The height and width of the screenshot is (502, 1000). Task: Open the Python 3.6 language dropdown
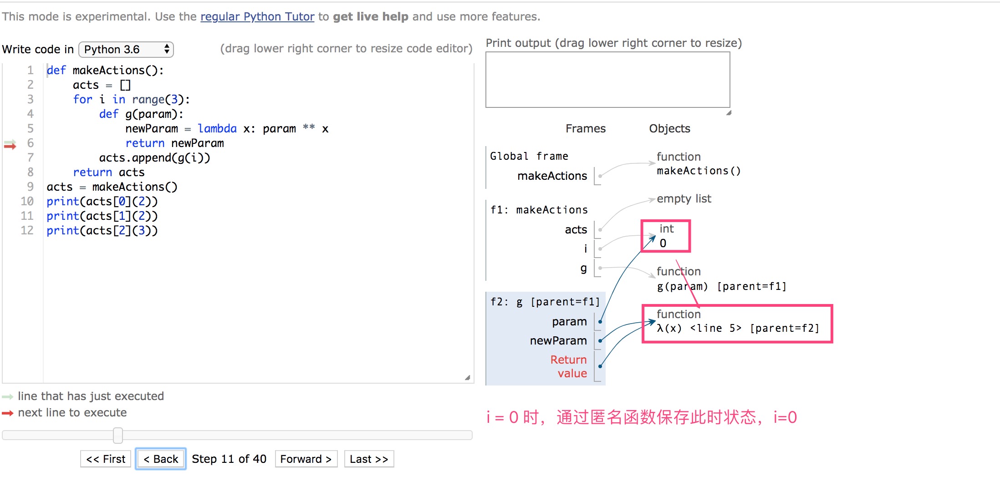[x=126, y=49]
